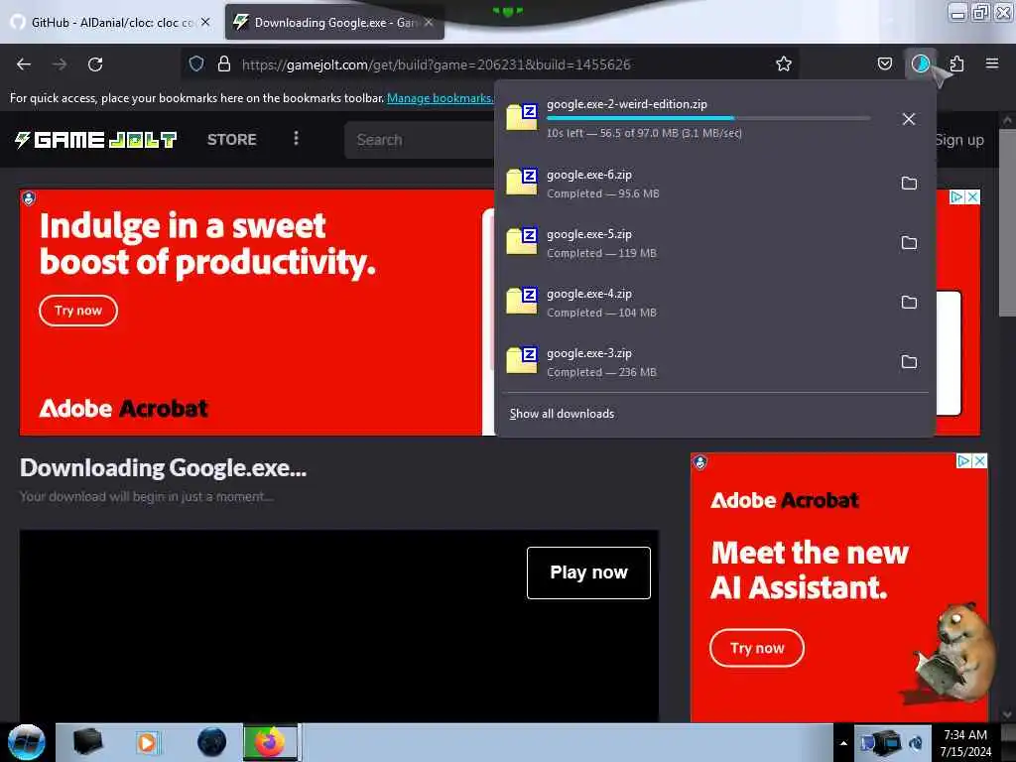This screenshot has height=762, width=1016.
Task: Click the Sign up link
Action: [x=959, y=140]
